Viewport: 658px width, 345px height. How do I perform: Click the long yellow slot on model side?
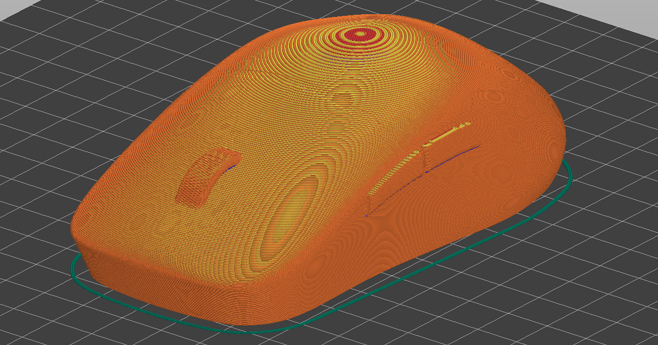coord(419,157)
